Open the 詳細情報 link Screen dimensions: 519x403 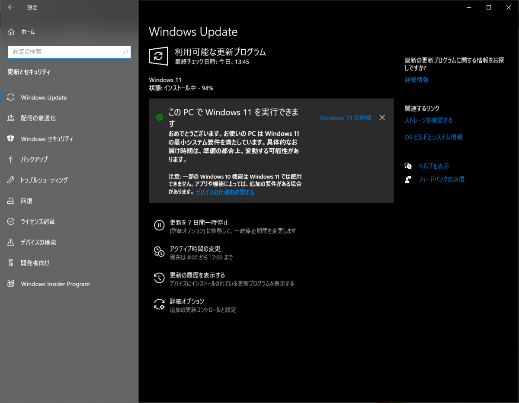pyautogui.click(x=416, y=80)
